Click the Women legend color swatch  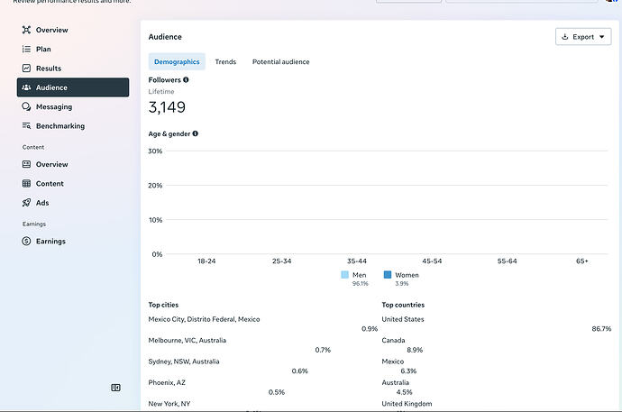click(x=388, y=274)
